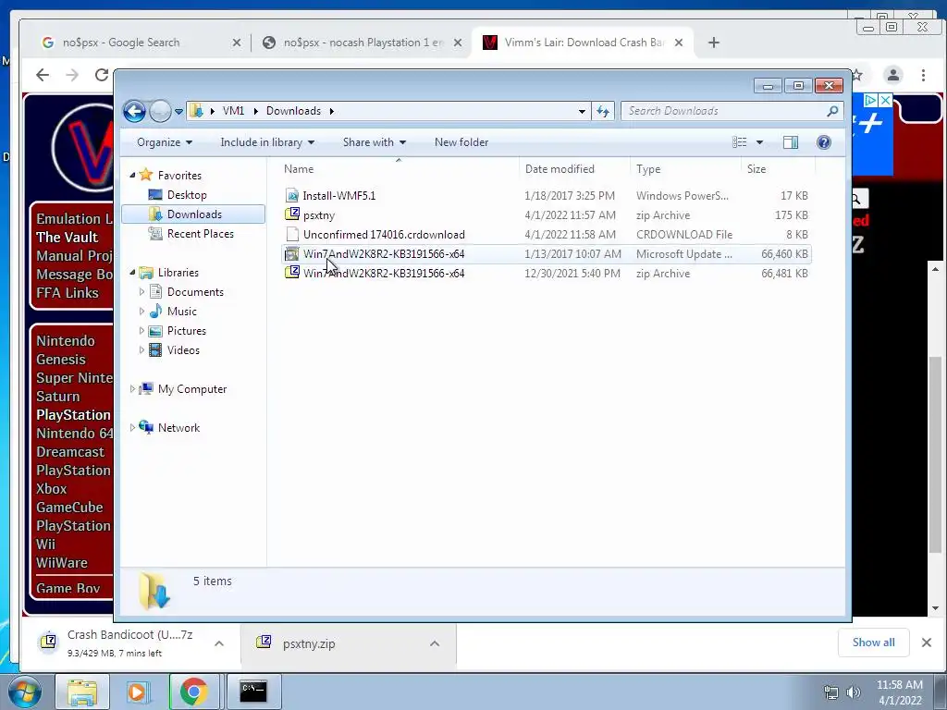Refresh the Downloads folder view
Screen dimensions: 947x710
click(603, 111)
